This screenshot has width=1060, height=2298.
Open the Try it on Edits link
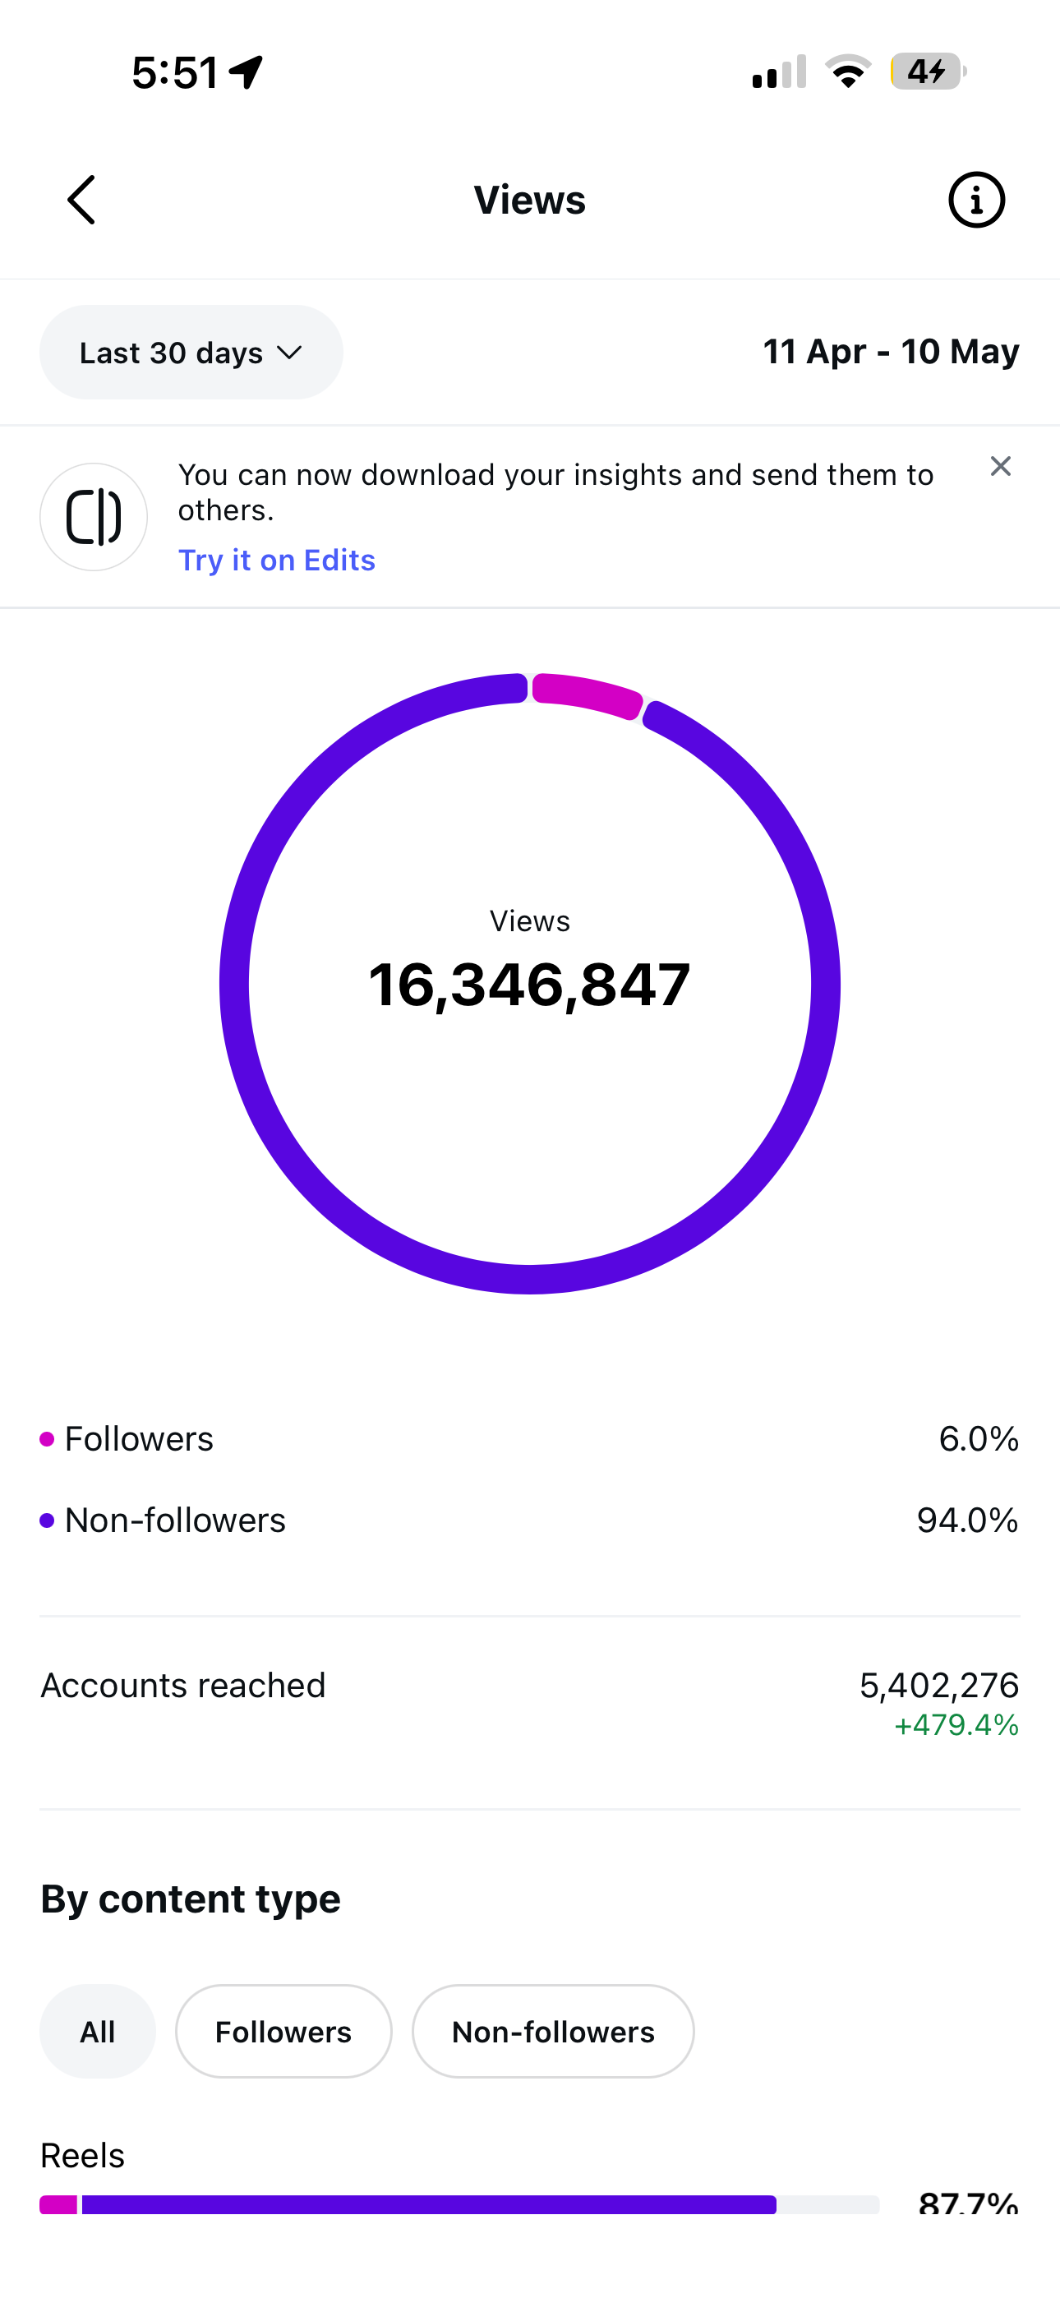277,561
